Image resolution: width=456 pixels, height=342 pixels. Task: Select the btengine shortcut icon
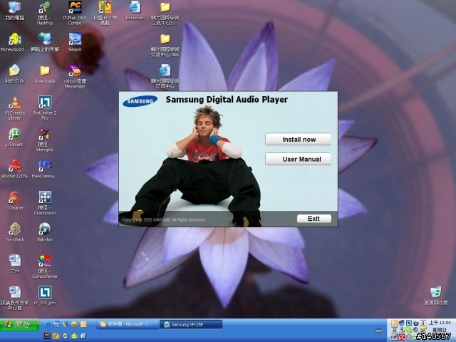pyautogui.click(x=45, y=140)
